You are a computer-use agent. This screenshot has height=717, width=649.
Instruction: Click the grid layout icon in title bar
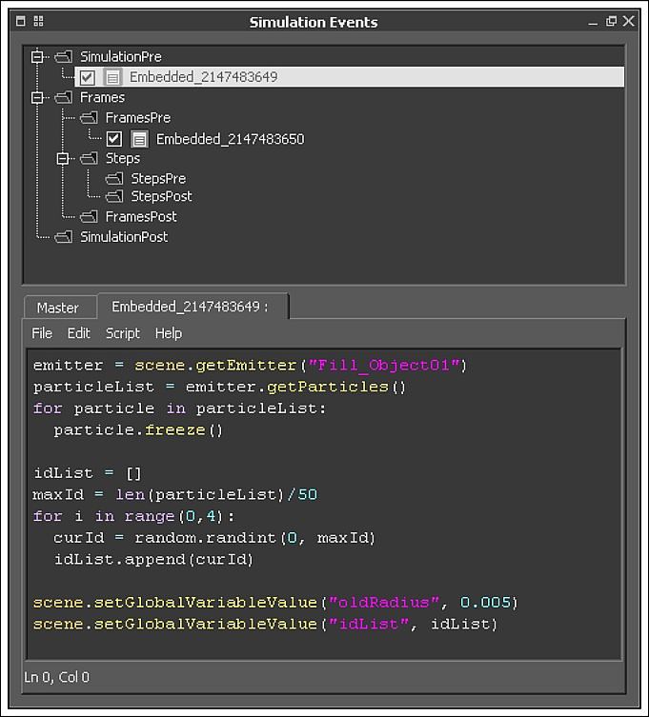[38, 21]
